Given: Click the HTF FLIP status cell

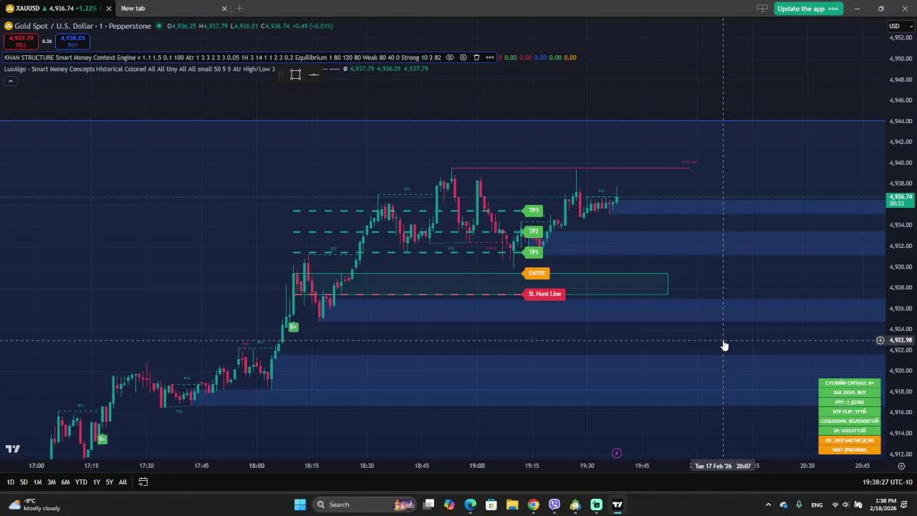Looking at the screenshot, I should (x=850, y=412).
